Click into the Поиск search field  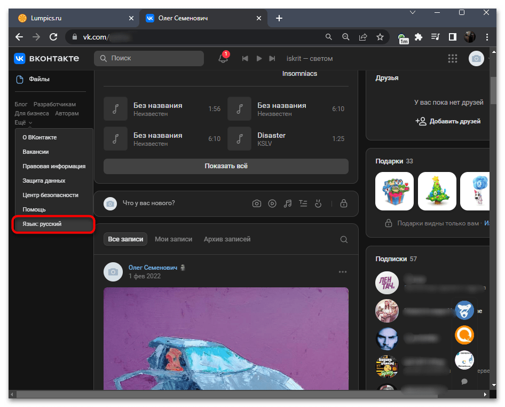click(149, 58)
